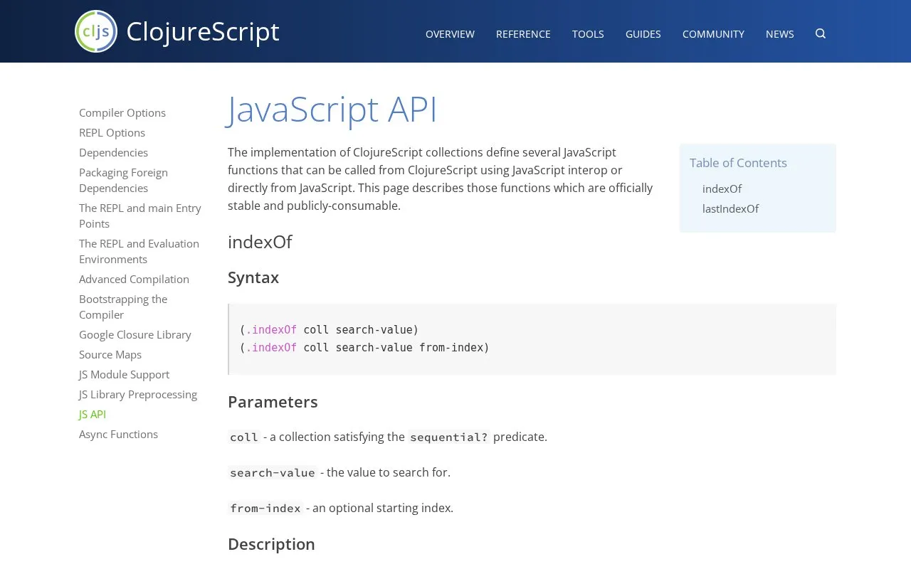Select Source Maps in sidebar
The image size is (911, 569).
coord(110,354)
